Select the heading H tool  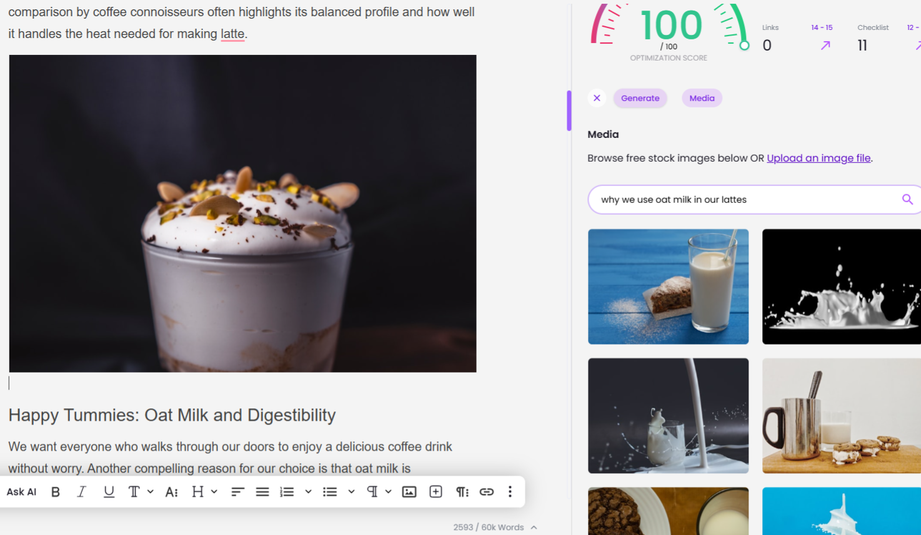pyautogui.click(x=197, y=492)
